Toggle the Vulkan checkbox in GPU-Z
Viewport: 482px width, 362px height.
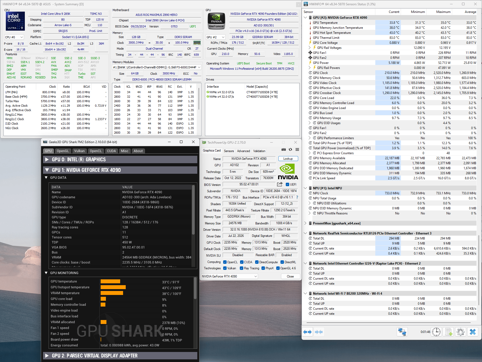tap(225, 268)
